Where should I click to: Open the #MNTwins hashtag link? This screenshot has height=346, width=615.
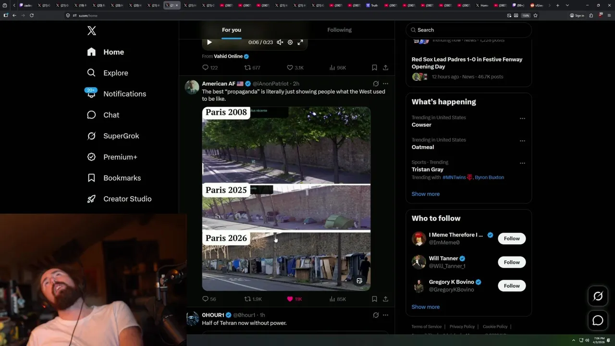tap(454, 177)
